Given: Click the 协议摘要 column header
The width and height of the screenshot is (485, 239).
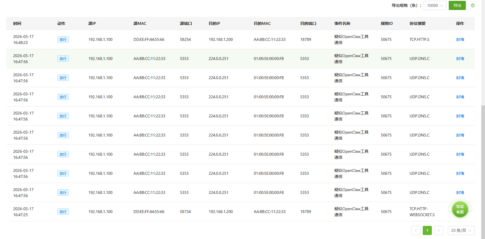Looking at the screenshot, I should (417, 23).
